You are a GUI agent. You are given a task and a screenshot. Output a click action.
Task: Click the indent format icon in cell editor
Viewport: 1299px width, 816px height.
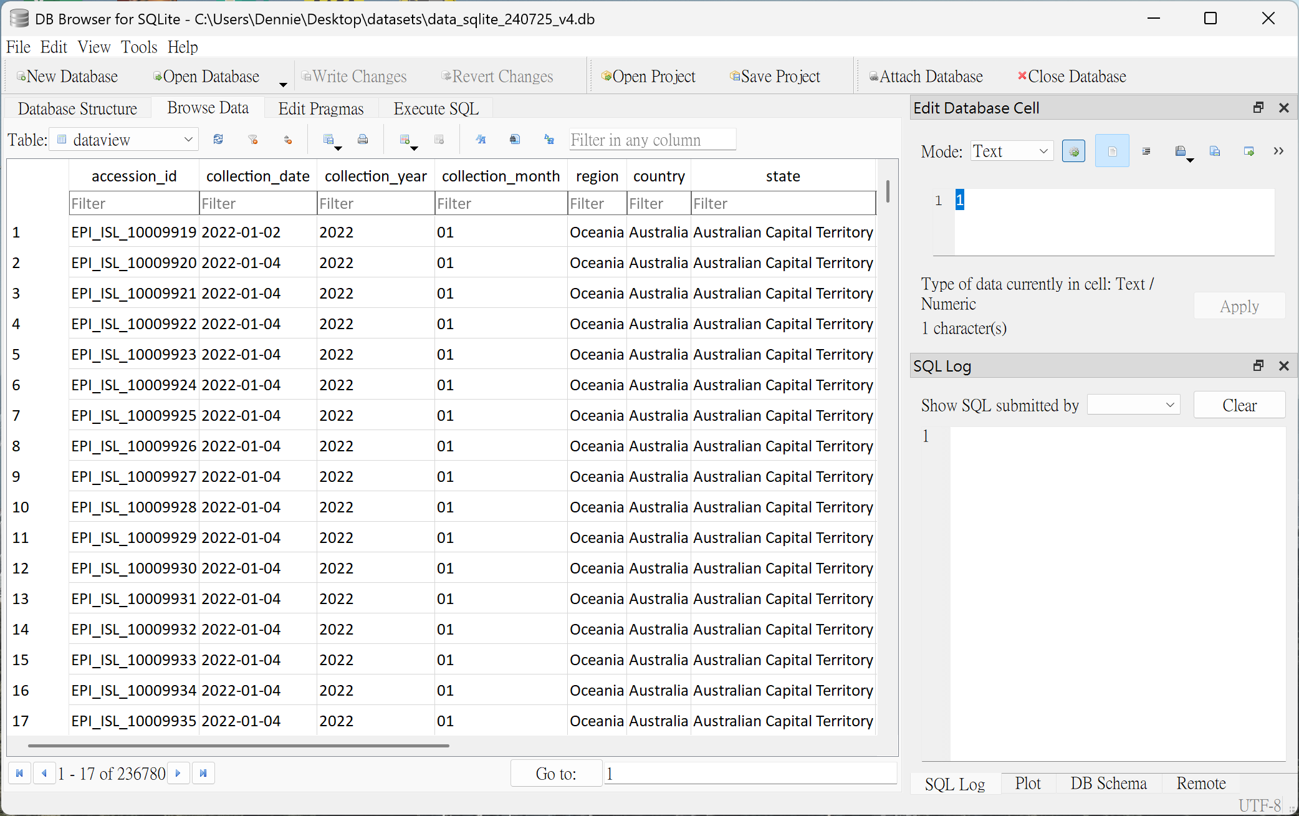tap(1146, 151)
